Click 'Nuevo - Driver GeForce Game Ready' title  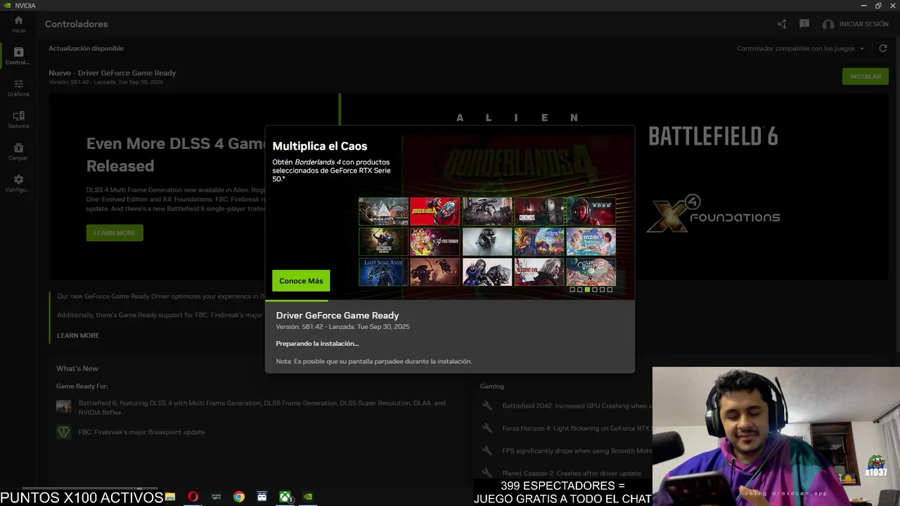click(x=112, y=73)
